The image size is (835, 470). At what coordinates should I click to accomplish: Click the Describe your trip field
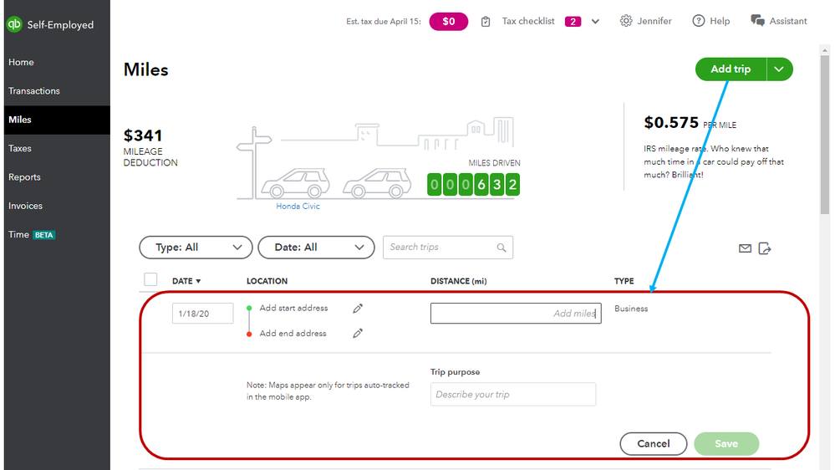tap(513, 395)
